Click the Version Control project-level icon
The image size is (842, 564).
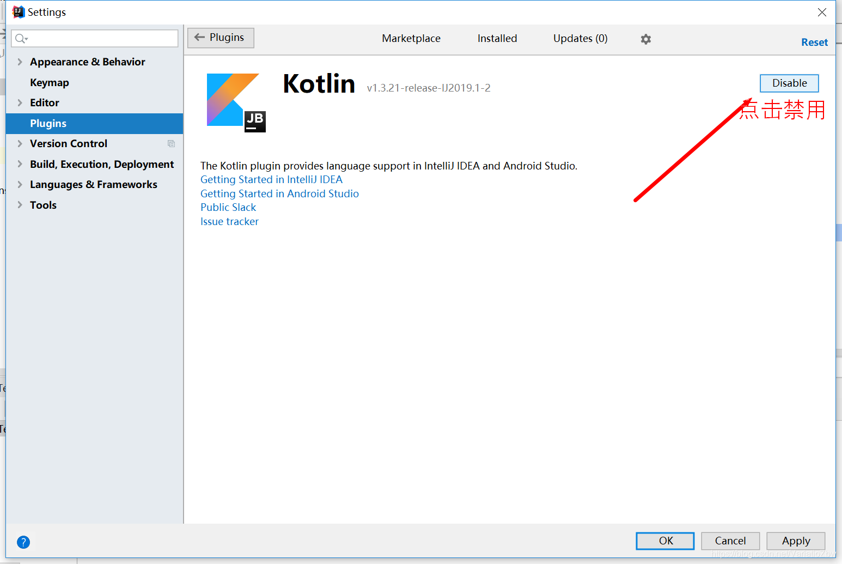[x=171, y=144]
